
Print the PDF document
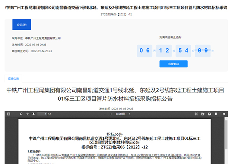pos(209,114)
